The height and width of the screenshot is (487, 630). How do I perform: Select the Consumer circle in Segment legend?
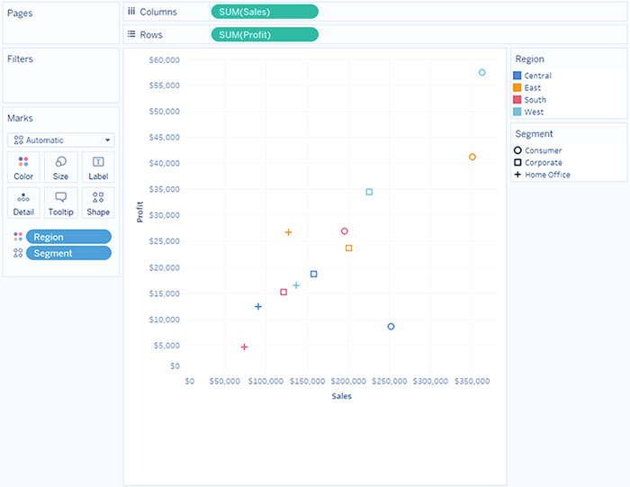[x=517, y=150]
